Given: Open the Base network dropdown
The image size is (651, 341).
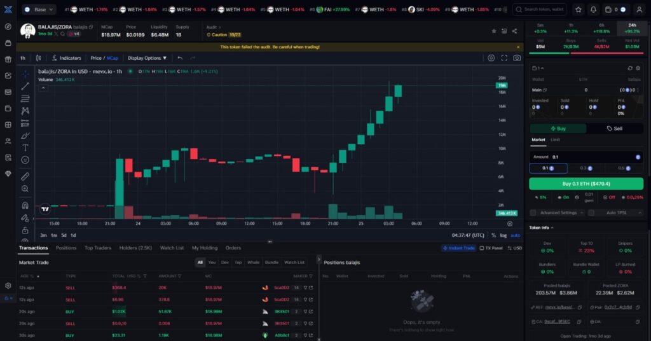Looking at the screenshot, I should click(39, 9).
